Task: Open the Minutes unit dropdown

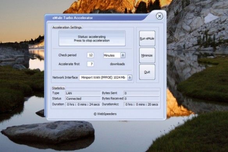Action: tap(123, 55)
